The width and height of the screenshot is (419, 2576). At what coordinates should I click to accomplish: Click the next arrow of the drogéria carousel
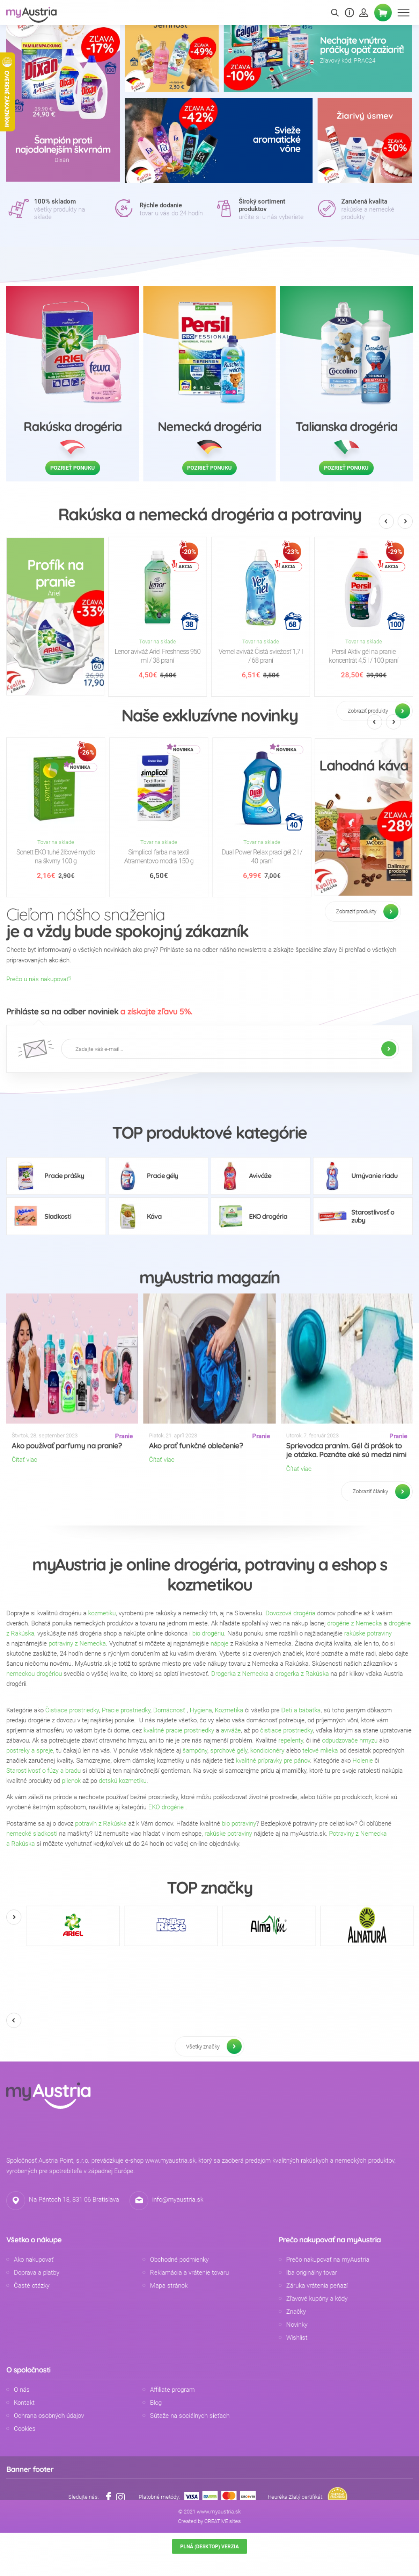click(405, 521)
